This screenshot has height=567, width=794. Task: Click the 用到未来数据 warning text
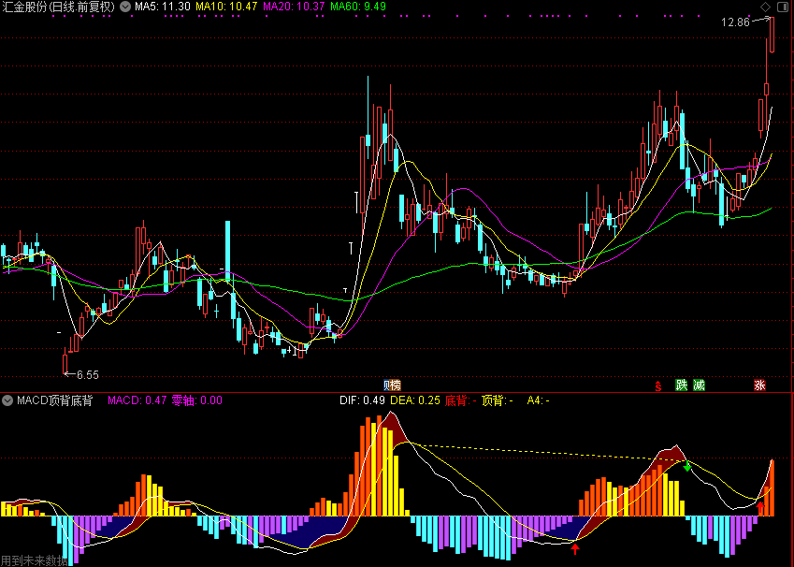coord(34,560)
